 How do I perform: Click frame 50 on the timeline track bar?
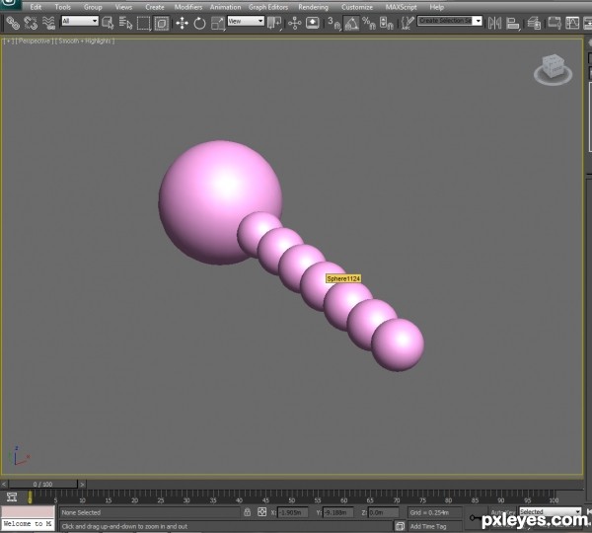[x=291, y=496]
